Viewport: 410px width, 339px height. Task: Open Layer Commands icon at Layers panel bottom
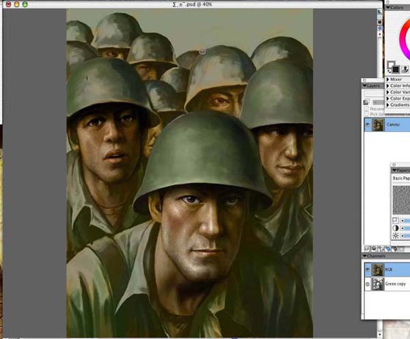tap(368, 249)
